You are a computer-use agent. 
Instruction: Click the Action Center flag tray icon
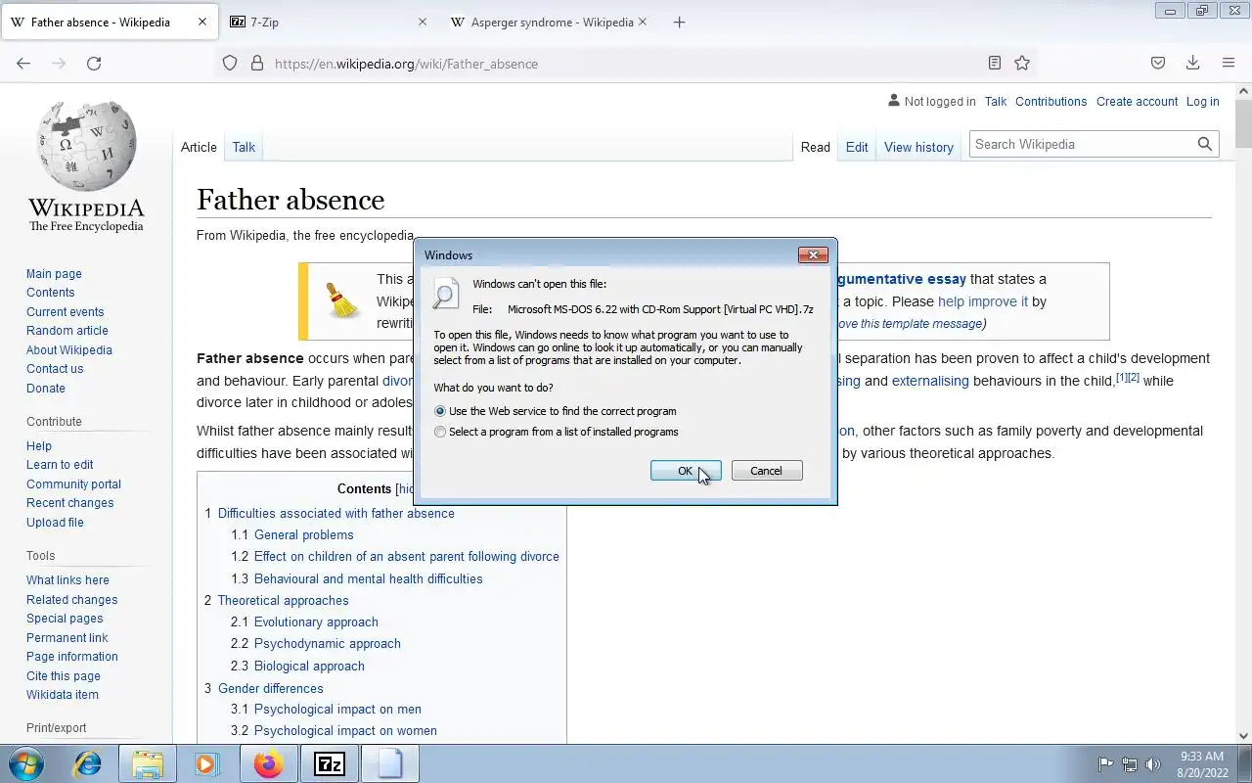(1105, 764)
